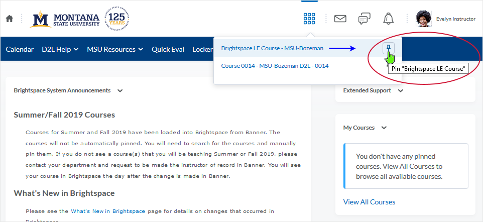Go to the home icon
The height and width of the screenshot is (222, 483).
tap(10, 19)
